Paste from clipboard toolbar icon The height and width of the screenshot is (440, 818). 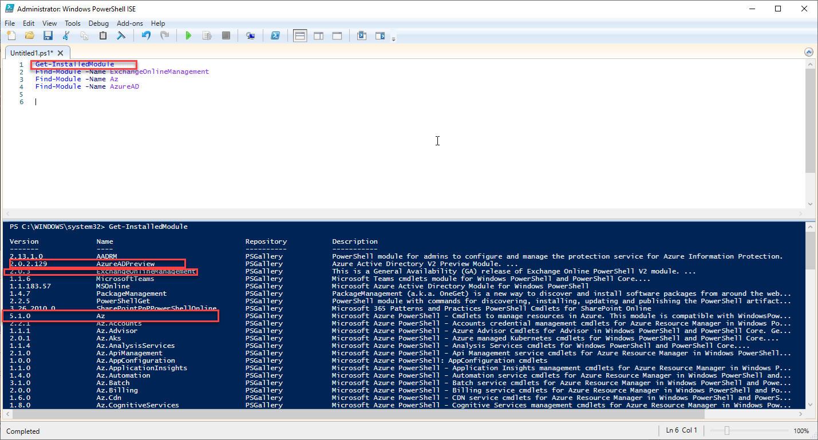[x=103, y=36]
